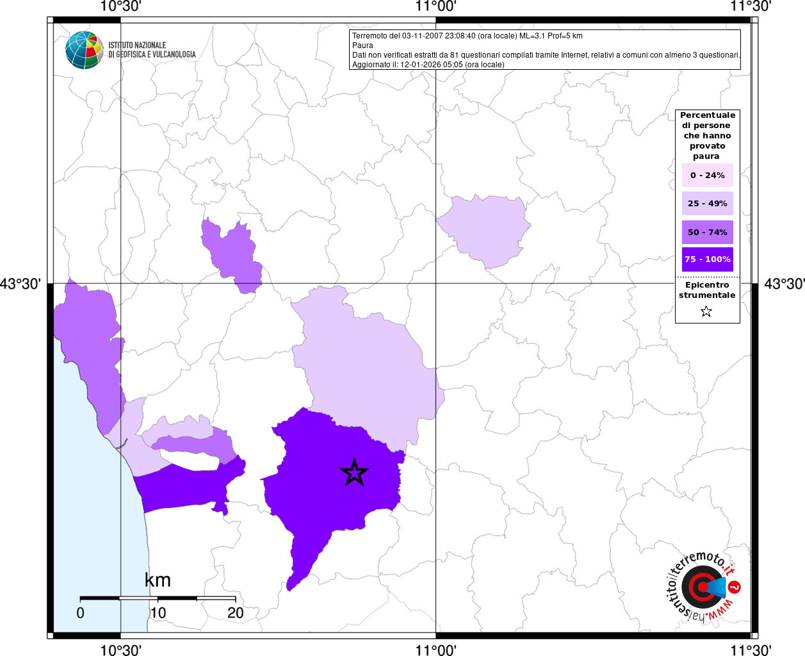Click the 'Paura' line in the header box
This screenshot has height=656, width=805.
[x=362, y=45]
